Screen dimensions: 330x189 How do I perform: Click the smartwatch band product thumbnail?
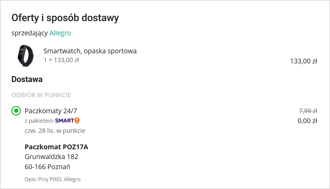pos(25,56)
